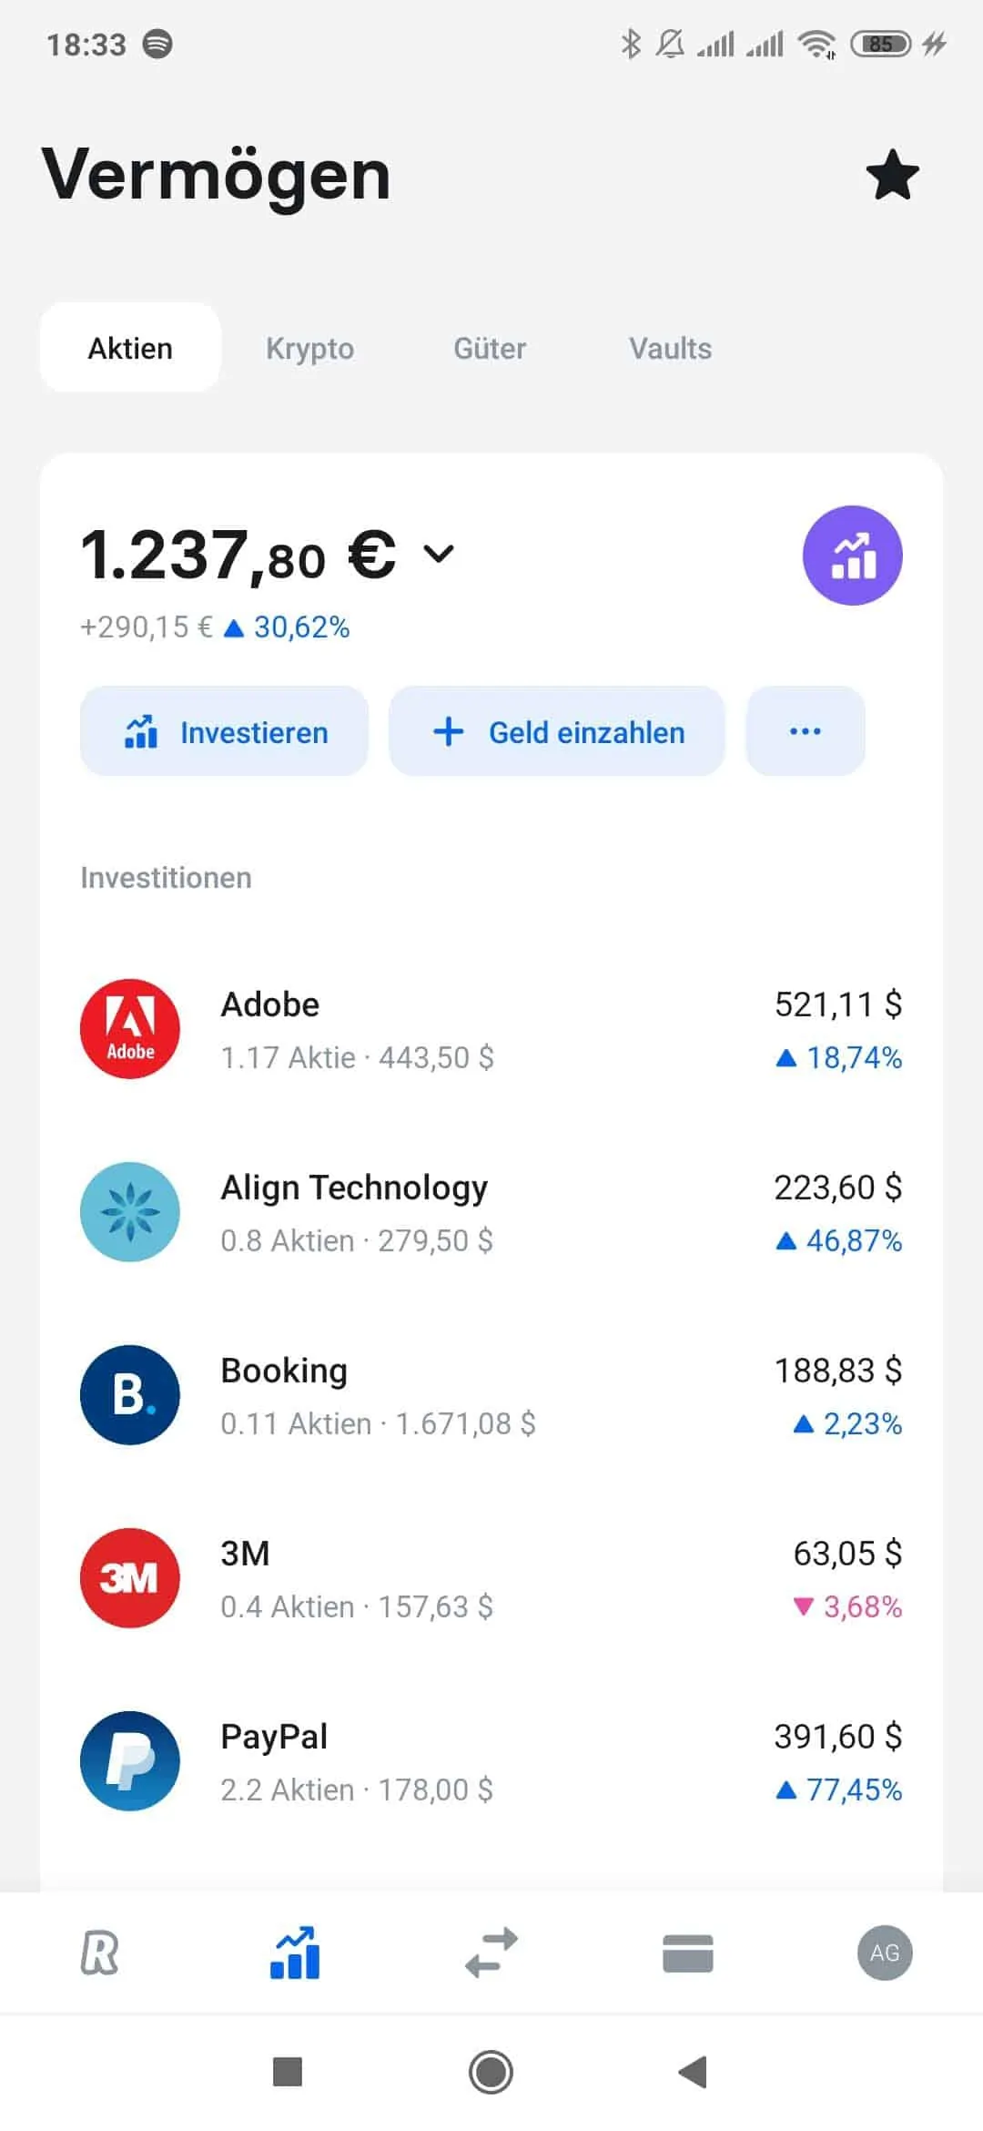
Task: Tap the Android back navigation button
Action: [x=694, y=2072]
